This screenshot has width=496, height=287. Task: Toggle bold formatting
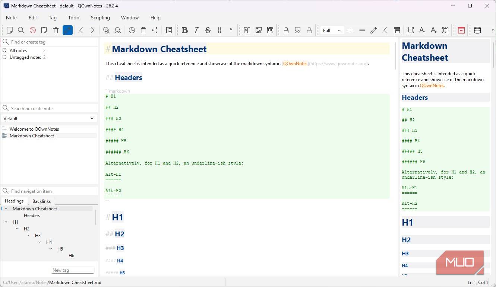(185, 30)
